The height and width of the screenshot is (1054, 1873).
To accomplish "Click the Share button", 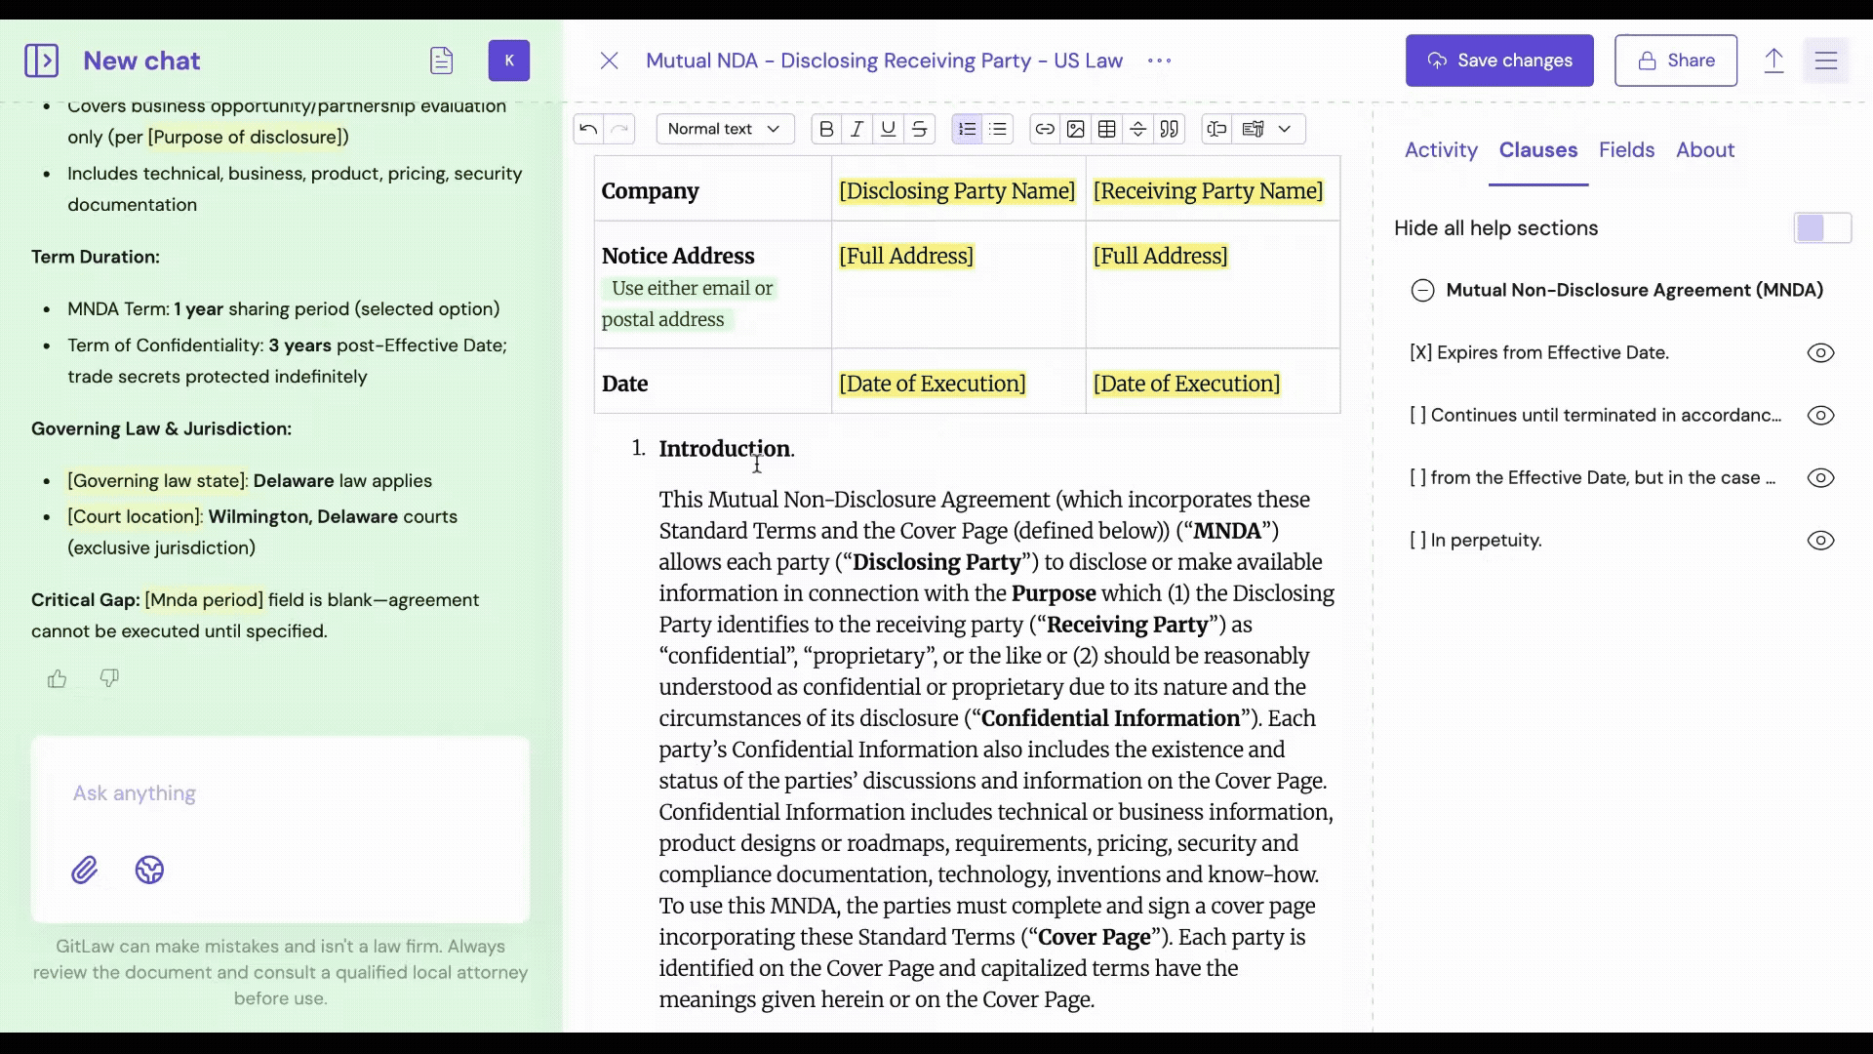I will coord(1675,61).
